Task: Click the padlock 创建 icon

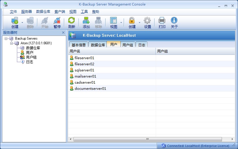Action: point(132,20)
